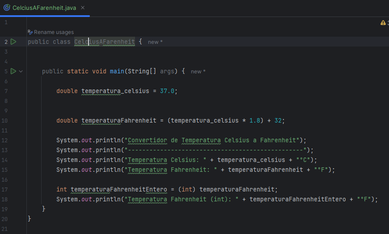This screenshot has width=389, height=234.
Task: Click the "new *" hint after the class declaration
Action: 155,42
